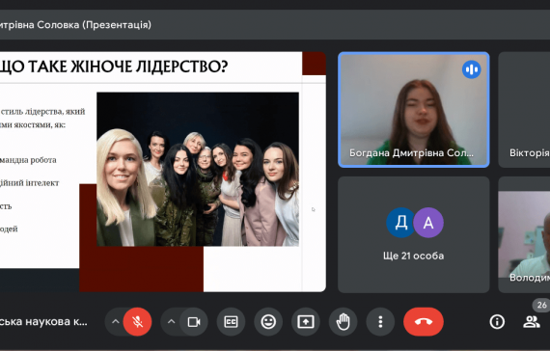
Task: Open the emoji reactions picker
Action: (268, 321)
